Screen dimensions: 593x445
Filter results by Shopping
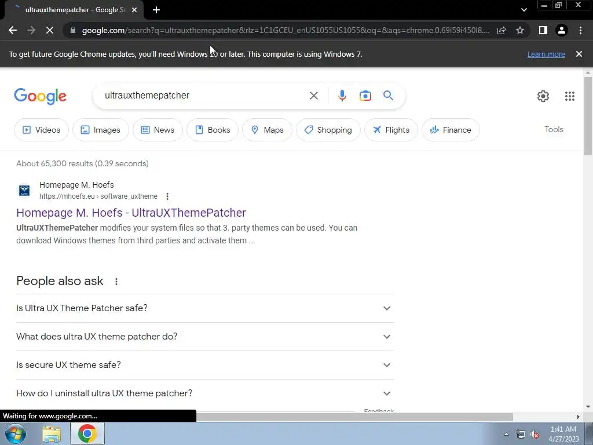pyautogui.click(x=328, y=130)
